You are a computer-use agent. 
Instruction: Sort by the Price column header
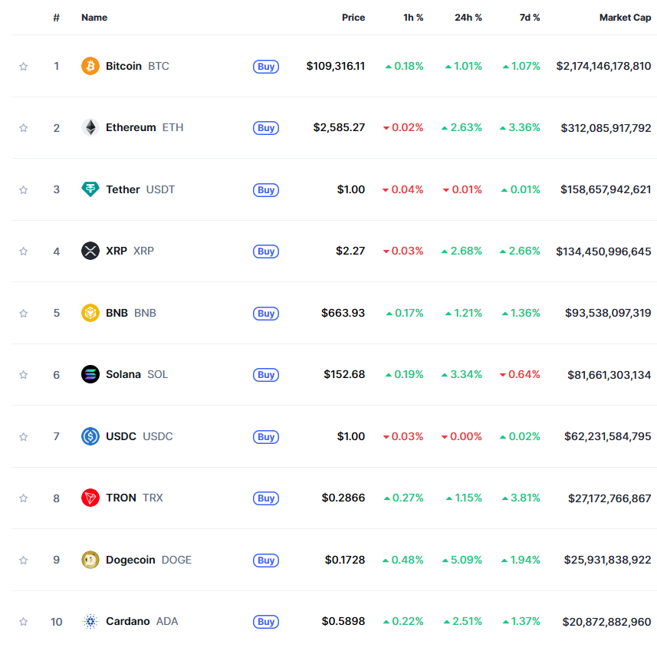coord(353,18)
